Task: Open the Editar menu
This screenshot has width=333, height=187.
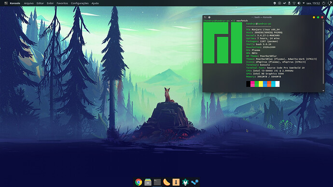Action: pyautogui.click(x=40, y=3)
